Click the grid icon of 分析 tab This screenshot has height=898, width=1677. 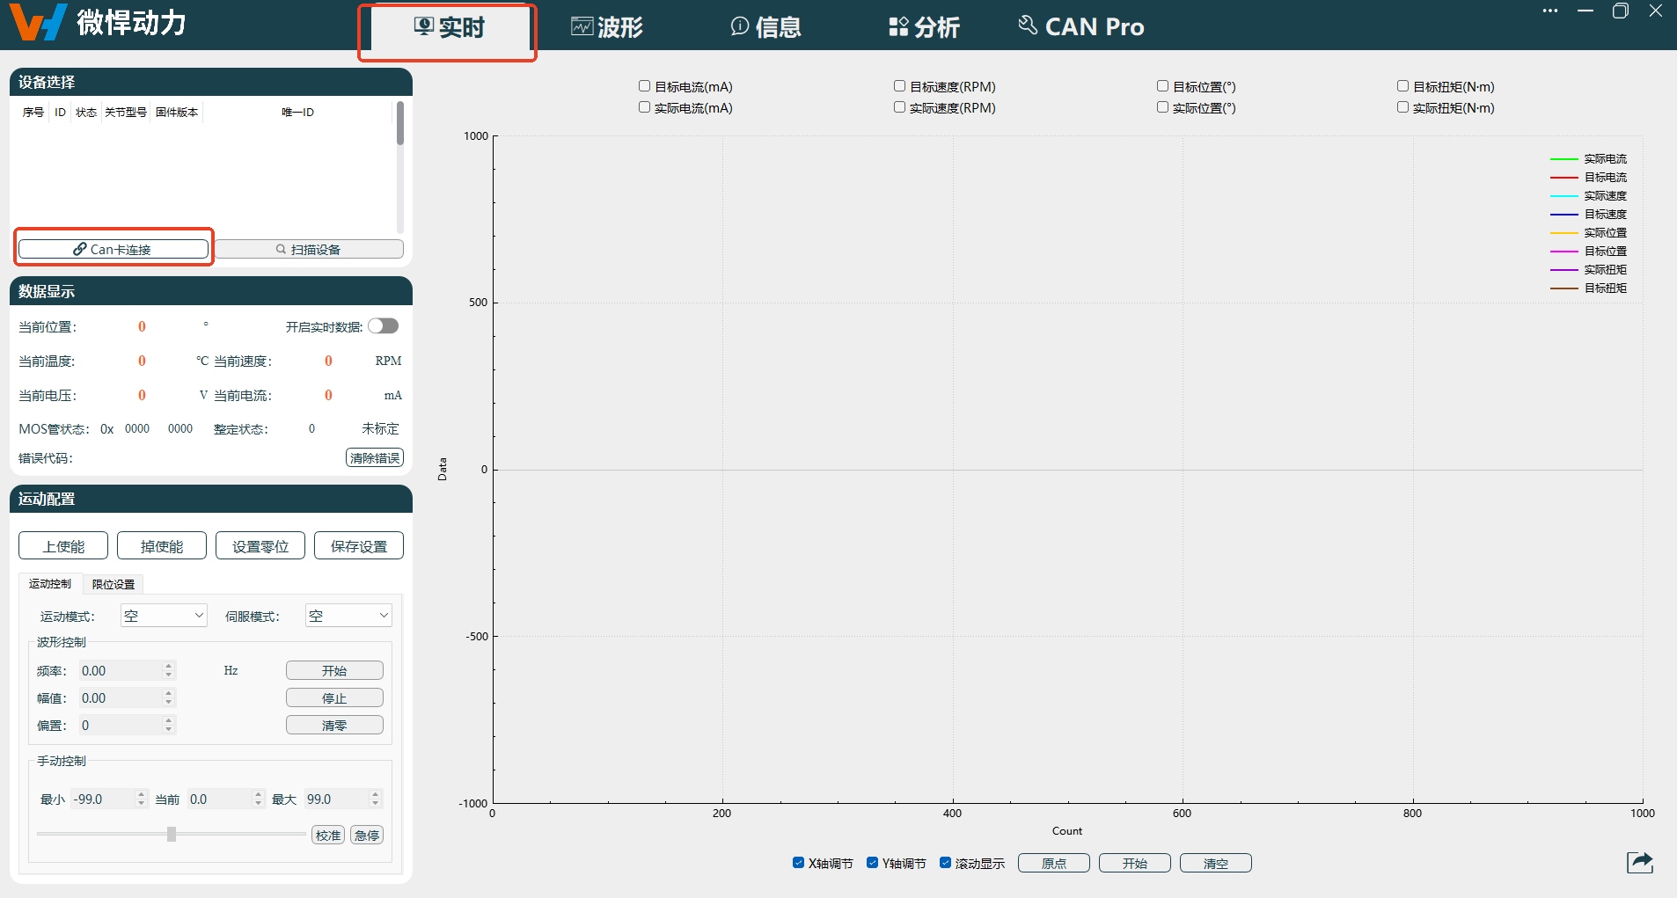(897, 27)
